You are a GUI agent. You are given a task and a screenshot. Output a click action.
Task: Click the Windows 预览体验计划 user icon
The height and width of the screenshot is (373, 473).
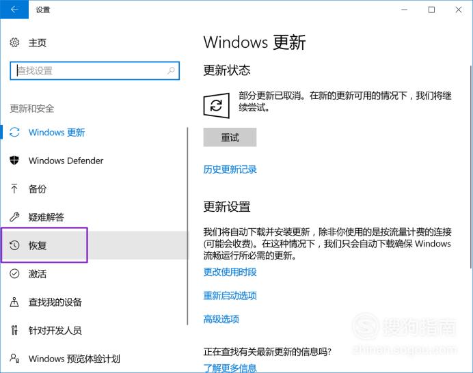pyautogui.click(x=14, y=358)
